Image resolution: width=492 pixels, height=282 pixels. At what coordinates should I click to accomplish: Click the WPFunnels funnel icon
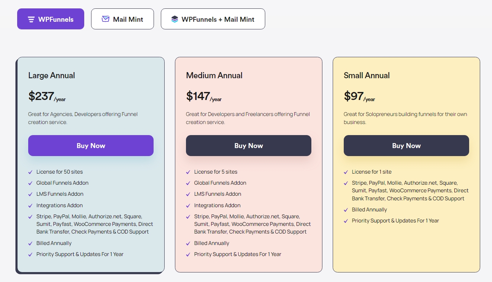(31, 19)
